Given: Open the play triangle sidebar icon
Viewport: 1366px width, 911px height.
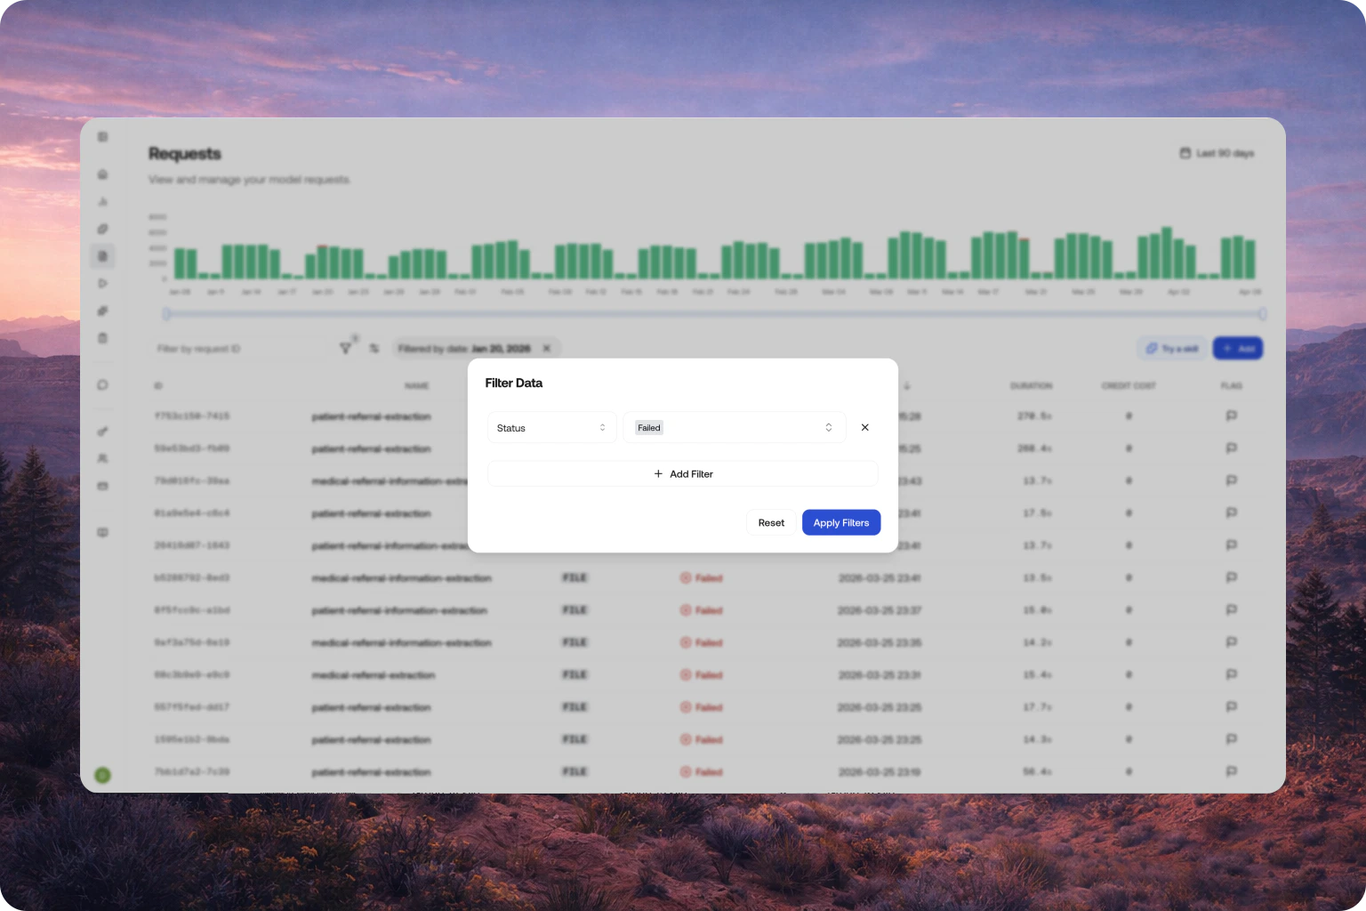Looking at the screenshot, I should click(103, 284).
